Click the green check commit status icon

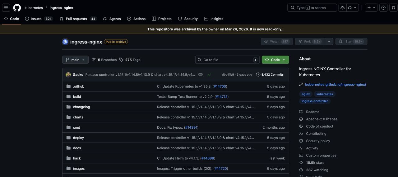[x=210, y=75]
